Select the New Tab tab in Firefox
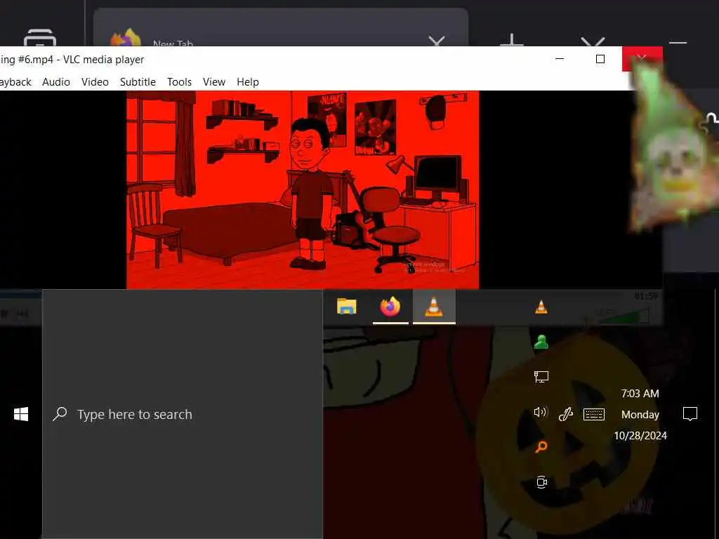Image resolution: width=719 pixels, height=539 pixels. point(281,27)
